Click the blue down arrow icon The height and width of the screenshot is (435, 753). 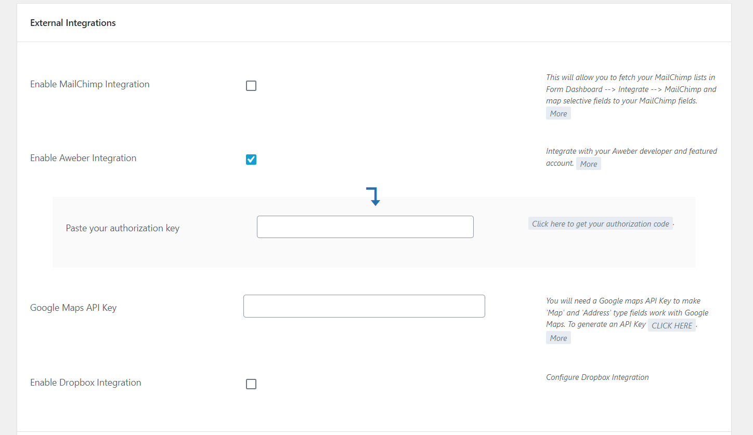click(x=373, y=196)
